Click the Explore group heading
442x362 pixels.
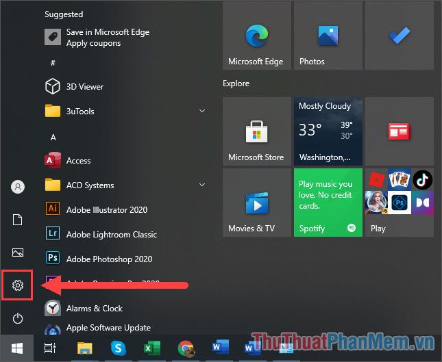[236, 83]
